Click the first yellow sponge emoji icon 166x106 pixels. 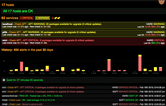point(56,18)
